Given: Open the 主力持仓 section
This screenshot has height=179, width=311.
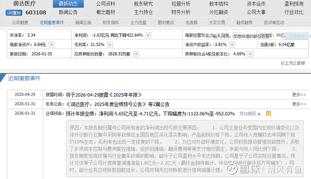Looking at the screenshot, I should click(x=143, y=12).
